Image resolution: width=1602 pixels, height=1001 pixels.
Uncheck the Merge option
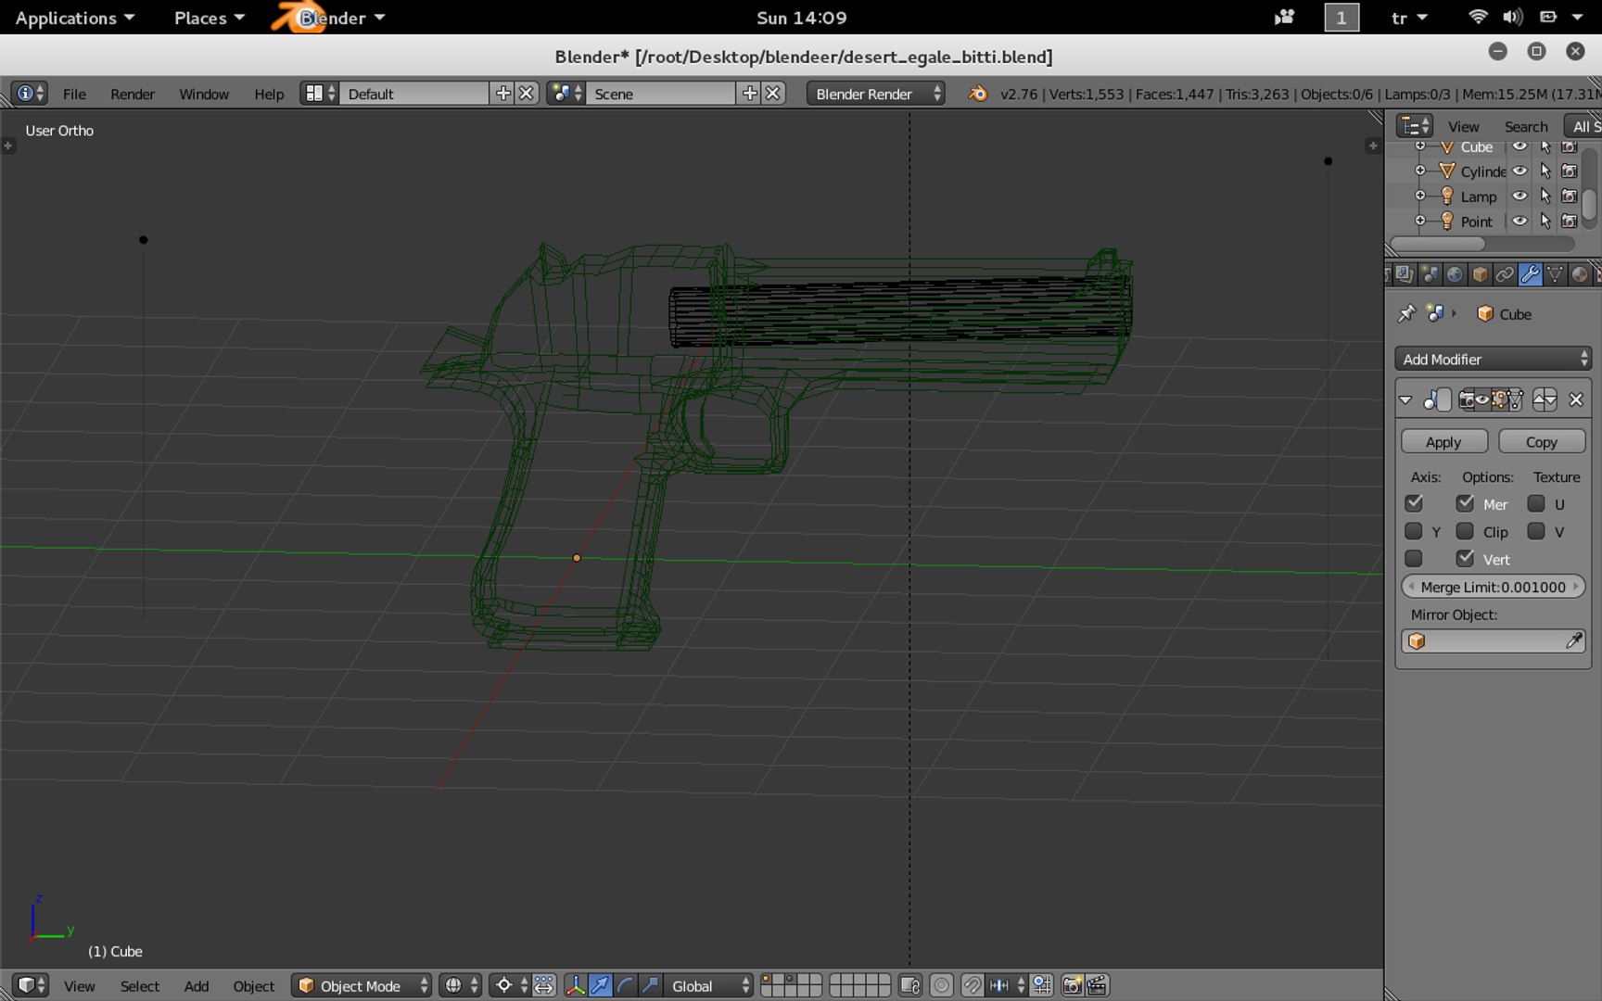coord(1465,503)
